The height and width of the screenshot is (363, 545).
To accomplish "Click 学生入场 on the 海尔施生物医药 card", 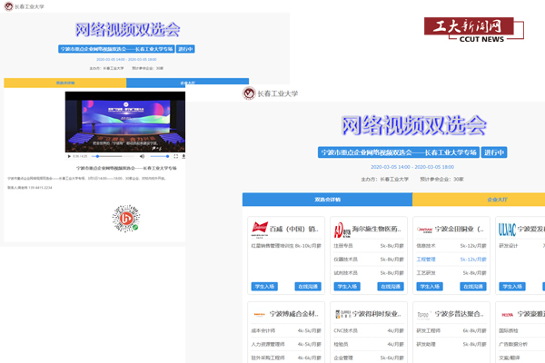I will pyautogui.click(x=347, y=286).
